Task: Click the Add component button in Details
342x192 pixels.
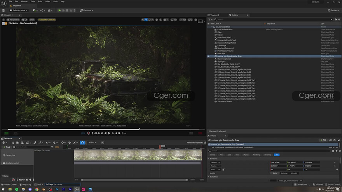Action: point(323,140)
